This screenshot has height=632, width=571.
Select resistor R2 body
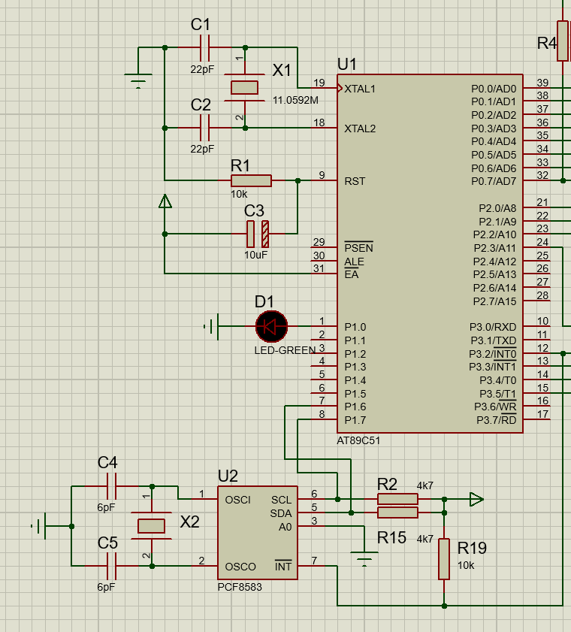click(x=397, y=500)
